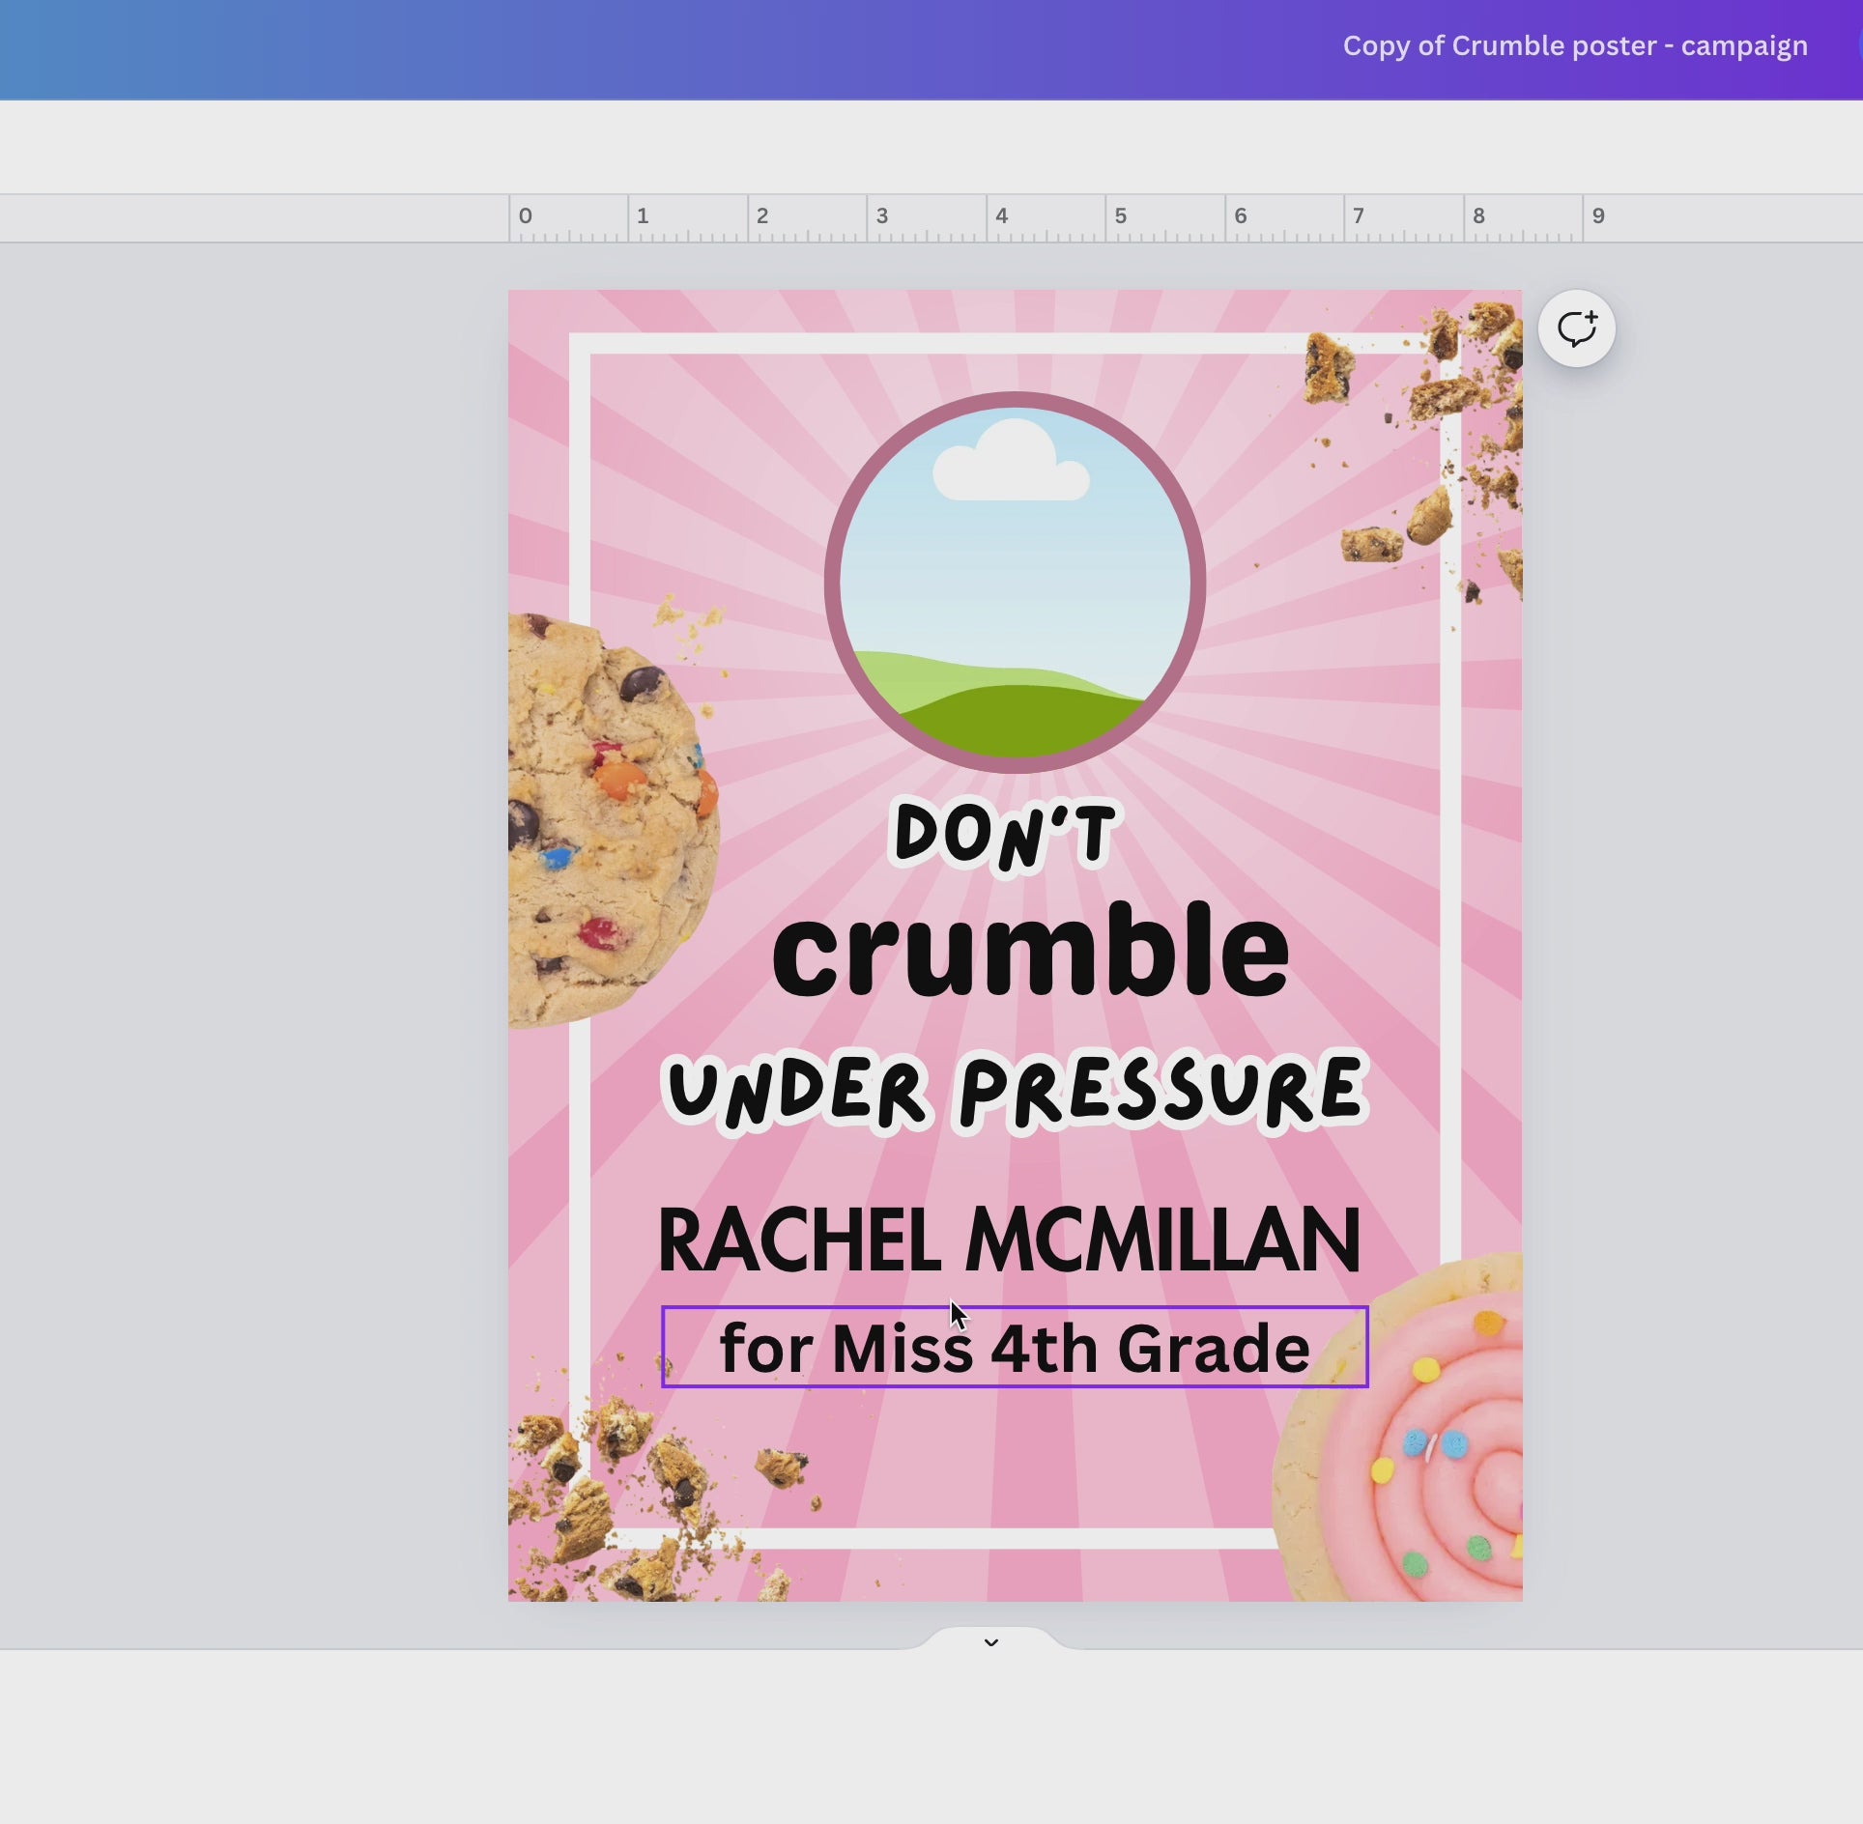Collapse the pages panel chevron
This screenshot has width=1863, height=1824.
coord(990,1641)
